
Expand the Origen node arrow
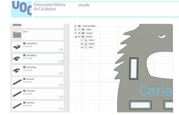coord(75,30)
